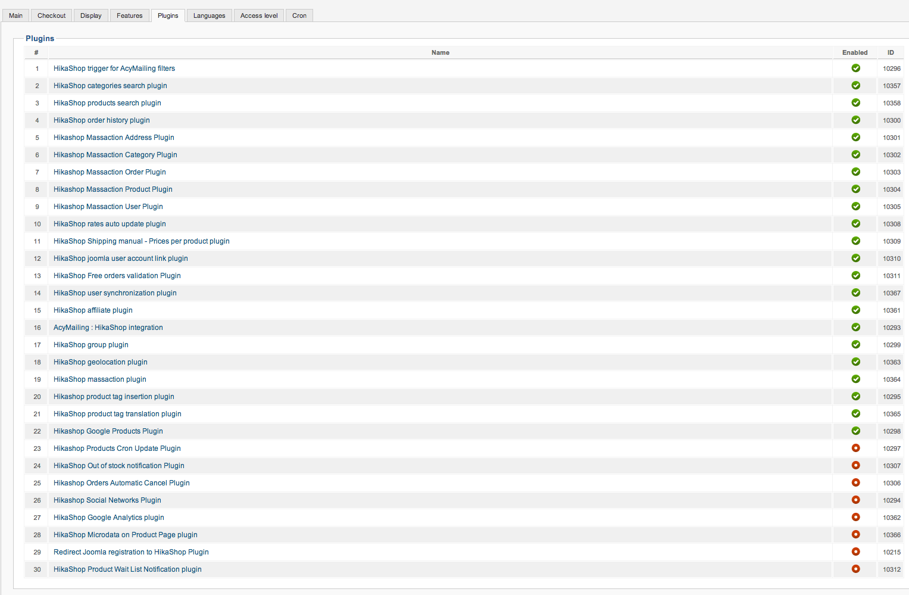
Task: Enable the Microdata on Product Page plugin
Action: tap(856, 534)
